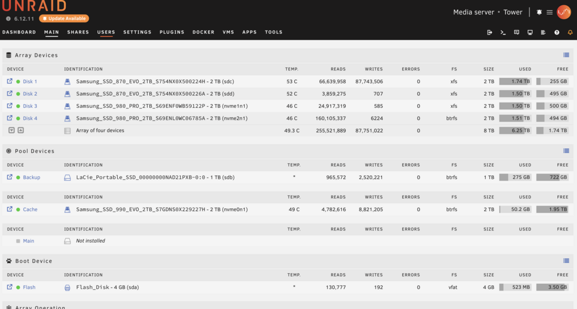Click drive icon for Samsung 990 EVO cache
The width and height of the screenshot is (577, 309).
click(68, 210)
